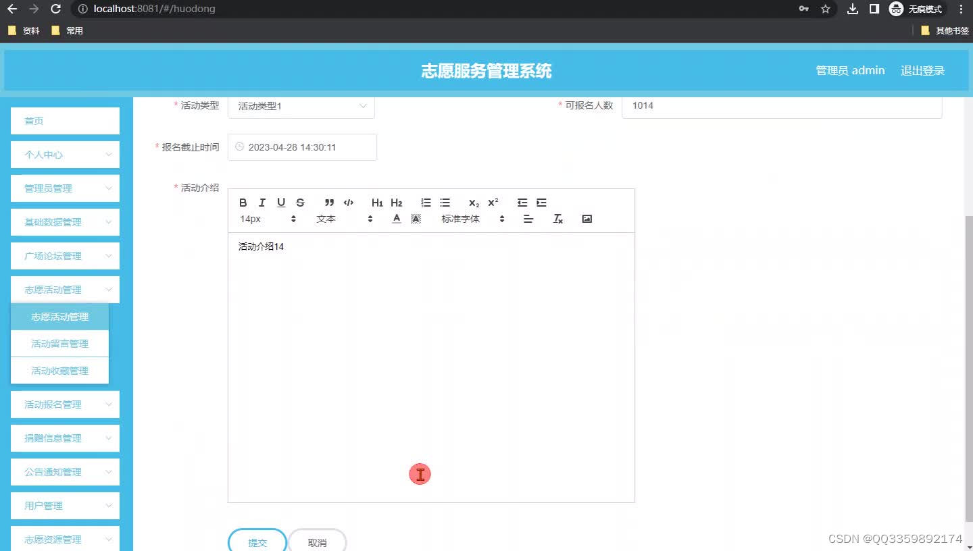
Task: Open the text background color picker
Action: tap(416, 219)
